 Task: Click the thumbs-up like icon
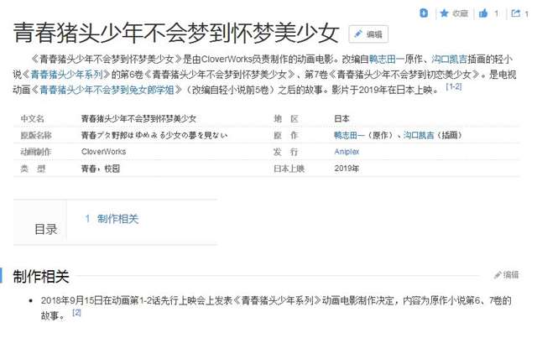coord(483,13)
